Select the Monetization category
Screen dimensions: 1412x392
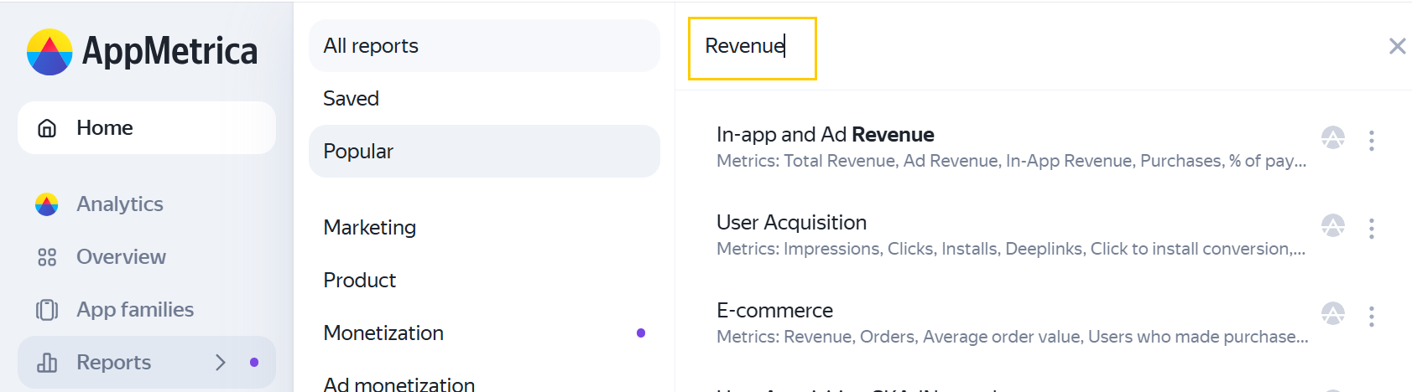pyautogui.click(x=484, y=333)
